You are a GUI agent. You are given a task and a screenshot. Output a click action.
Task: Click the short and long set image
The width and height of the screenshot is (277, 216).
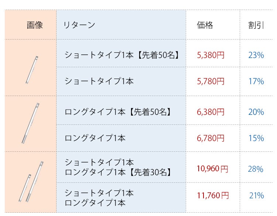pyautogui.click(x=31, y=182)
